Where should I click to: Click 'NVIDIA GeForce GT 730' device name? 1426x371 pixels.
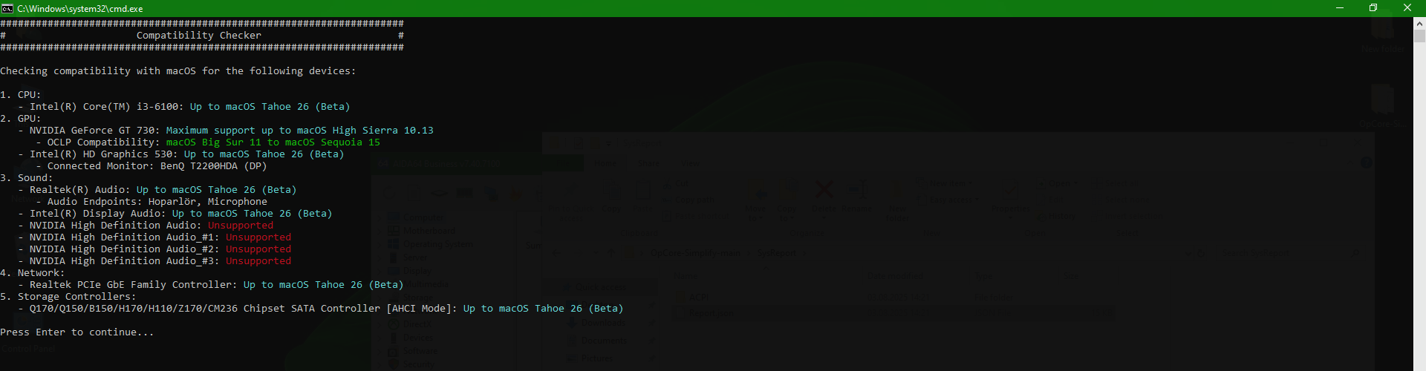(95, 130)
